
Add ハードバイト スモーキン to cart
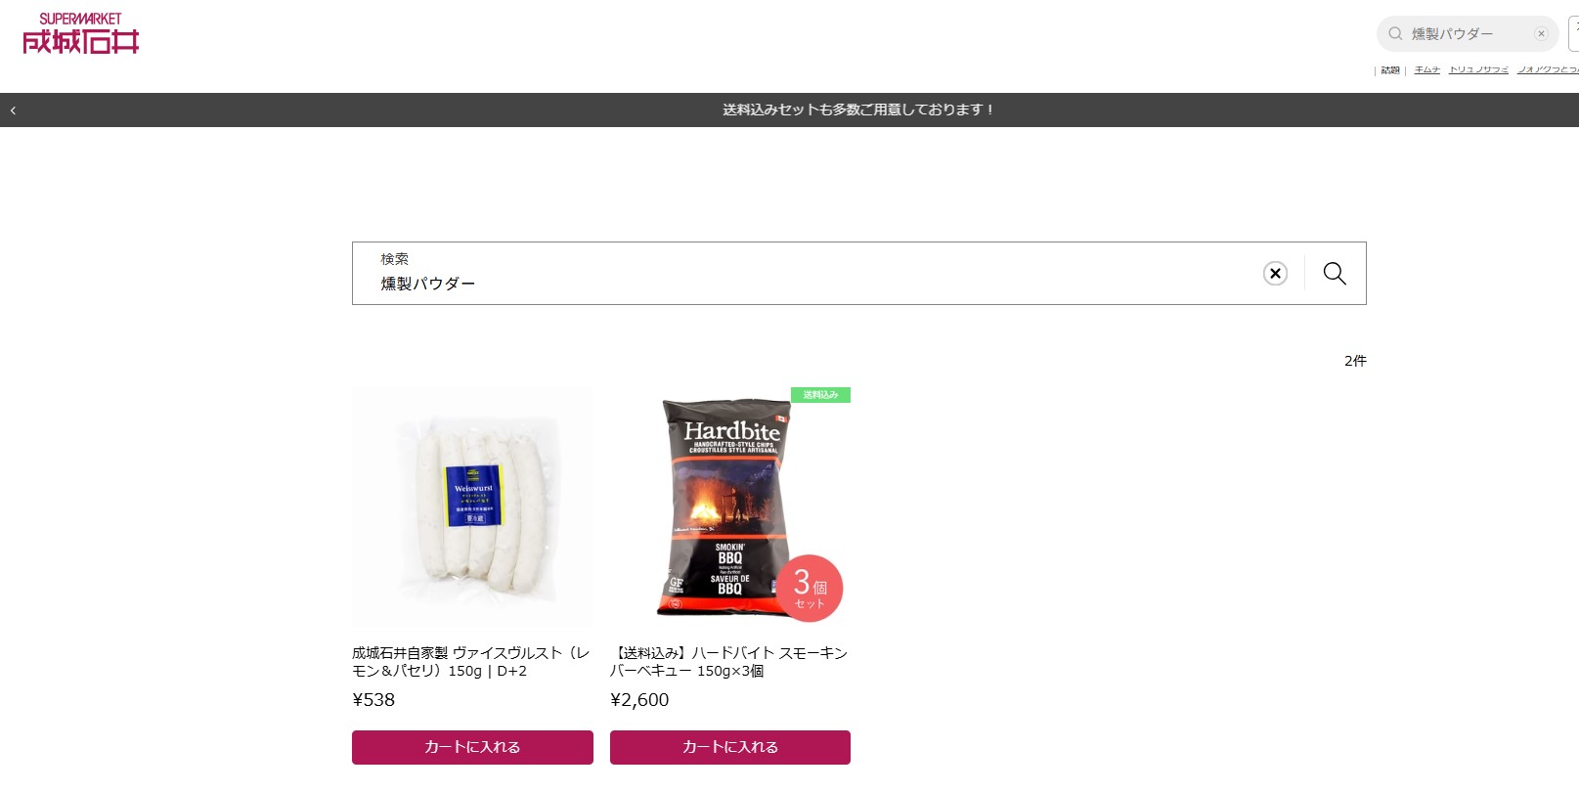(730, 747)
